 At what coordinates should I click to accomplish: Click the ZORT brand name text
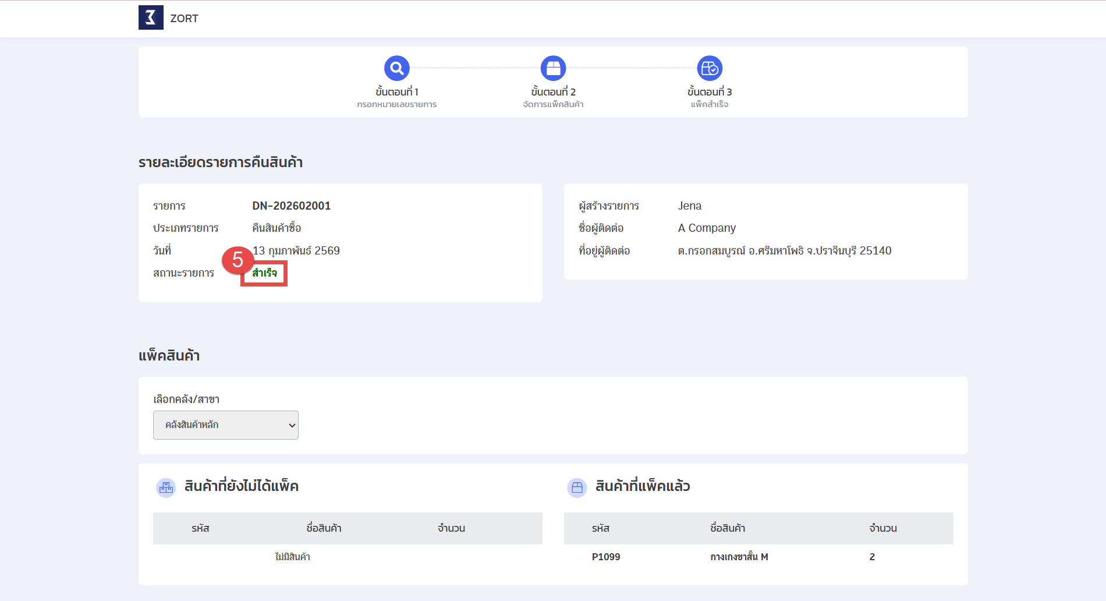click(x=184, y=19)
